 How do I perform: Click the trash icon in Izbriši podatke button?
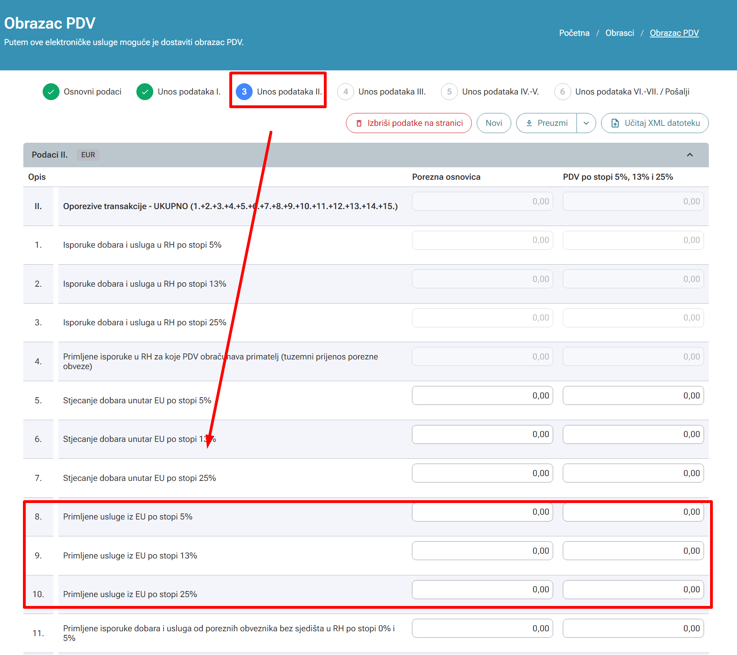359,123
